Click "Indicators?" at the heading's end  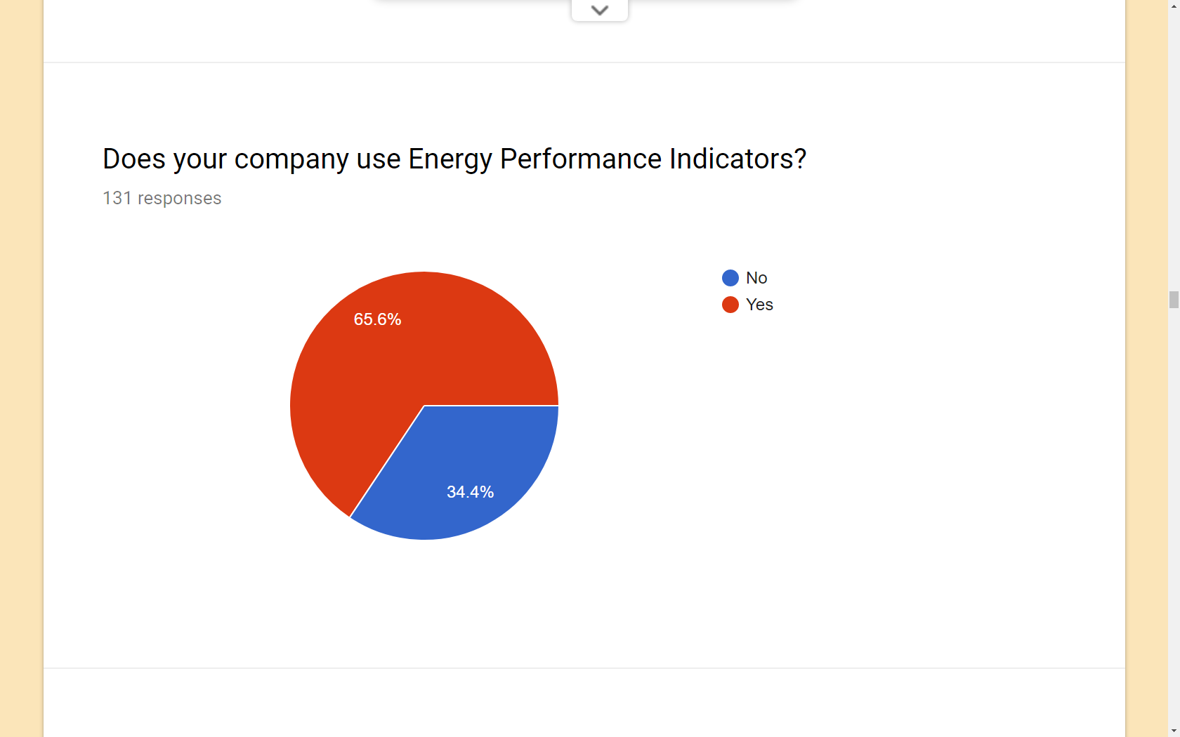click(737, 159)
